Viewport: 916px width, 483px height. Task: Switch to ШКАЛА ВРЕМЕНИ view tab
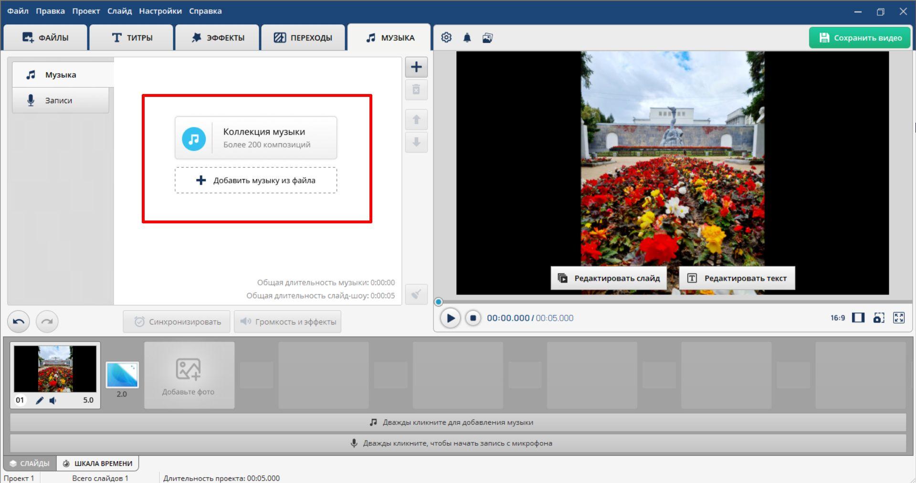97,463
